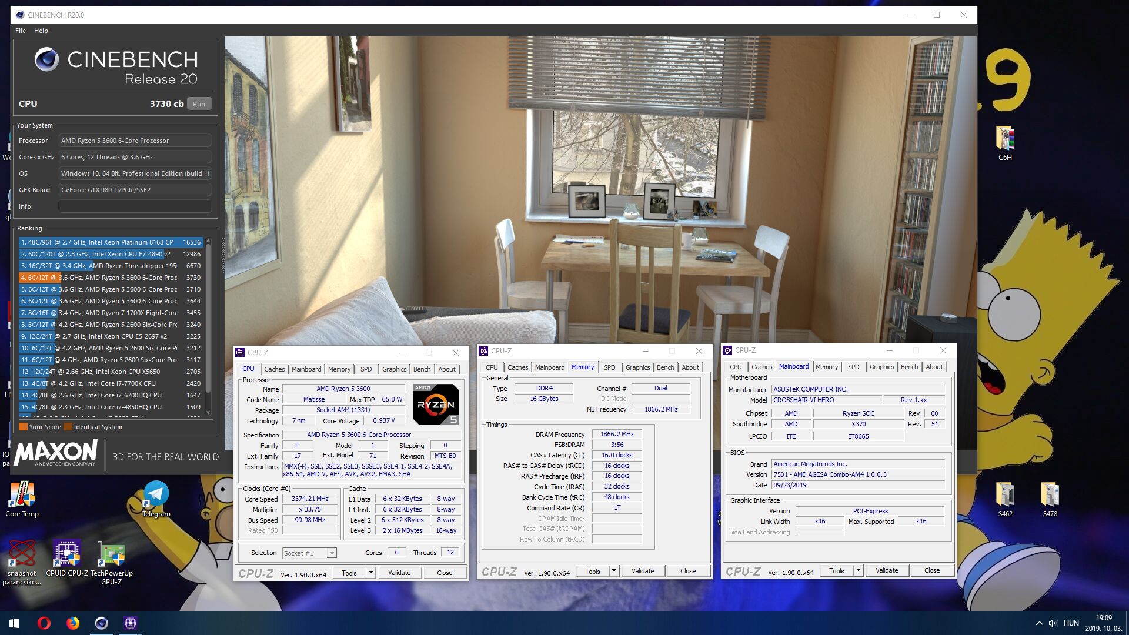Switch to Cinebench in the taskbar

coord(102,623)
